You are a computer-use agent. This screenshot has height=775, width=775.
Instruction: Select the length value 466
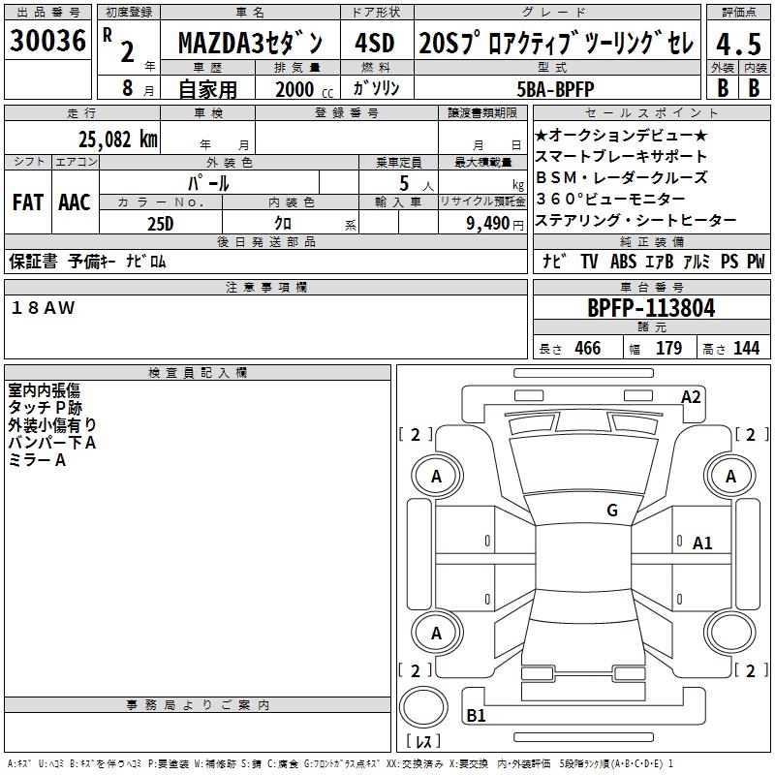[x=588, y=348]
